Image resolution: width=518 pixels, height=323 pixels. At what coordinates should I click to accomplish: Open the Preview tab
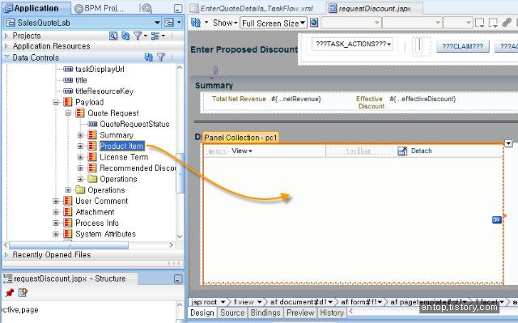point(300,312)
